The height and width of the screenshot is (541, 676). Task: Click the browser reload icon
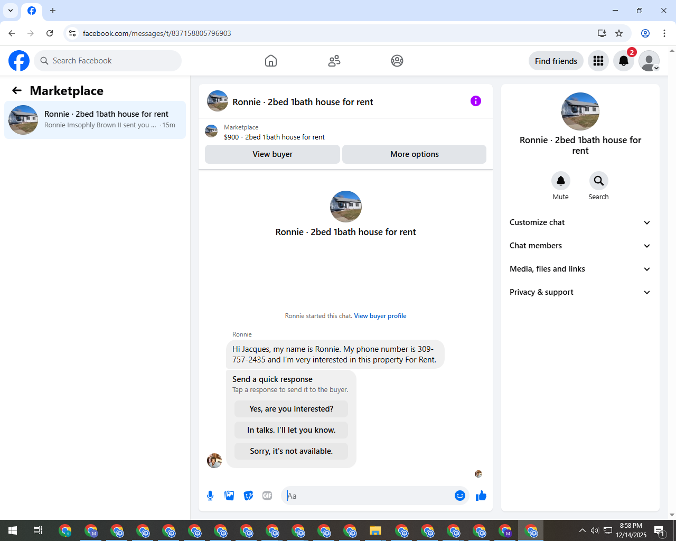coord(50,33)
